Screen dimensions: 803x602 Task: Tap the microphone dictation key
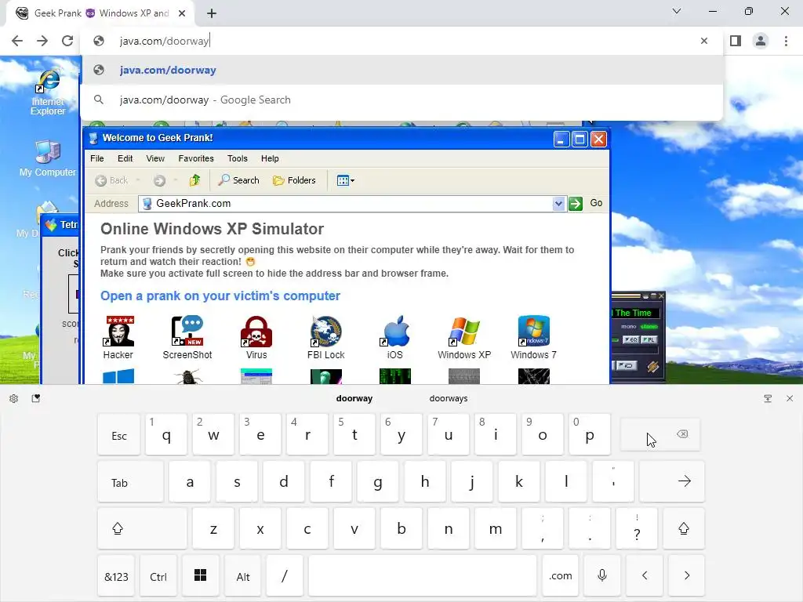pos(602,576)
